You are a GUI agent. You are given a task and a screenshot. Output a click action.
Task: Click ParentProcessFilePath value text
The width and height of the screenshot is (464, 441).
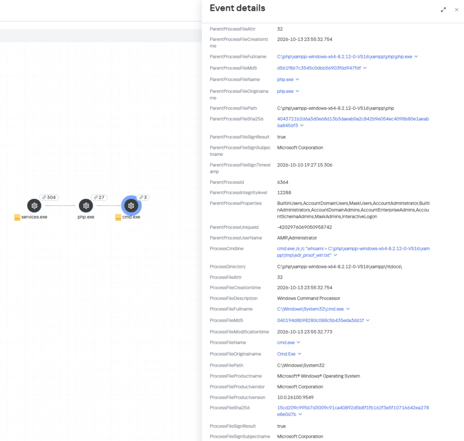tap(336, 108)
